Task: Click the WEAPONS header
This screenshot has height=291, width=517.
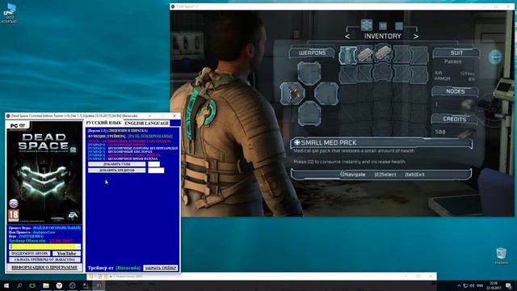Action: tap(312, 53)
